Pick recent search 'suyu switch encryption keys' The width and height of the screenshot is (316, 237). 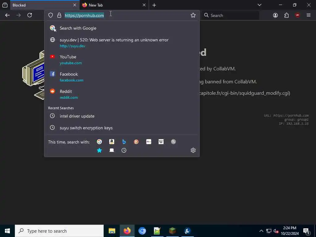tap(122, 128)
